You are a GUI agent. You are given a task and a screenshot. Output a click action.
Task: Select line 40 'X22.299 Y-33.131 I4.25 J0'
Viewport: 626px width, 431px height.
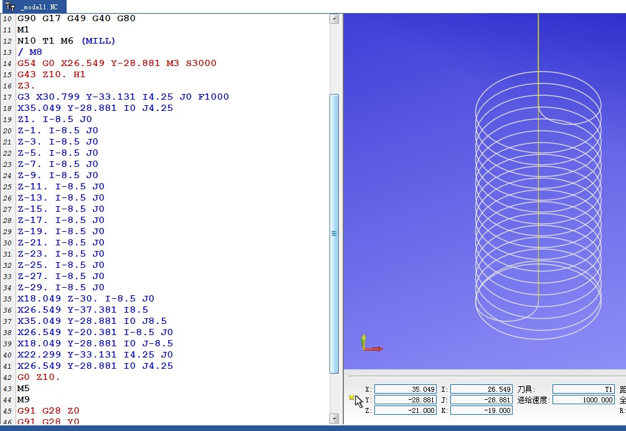95,354
